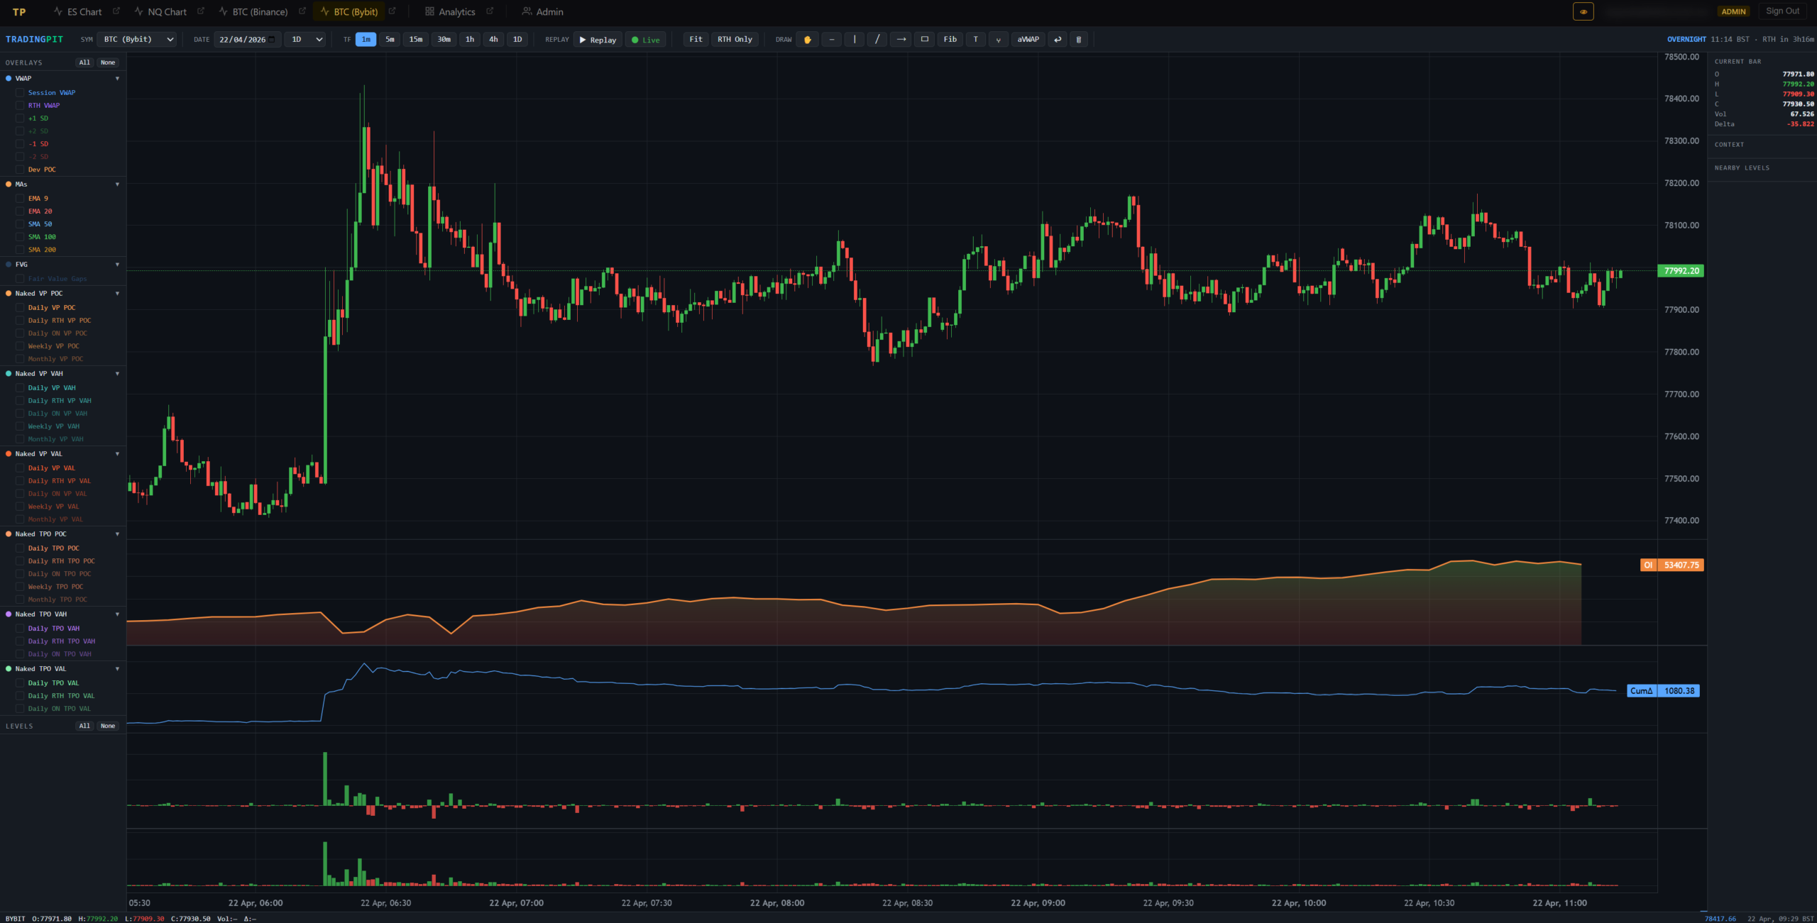Image resolution: width=1817 pixels, height=923 pixels.
Task: Enable SMA 200 moving average
Action: point(21,250)
